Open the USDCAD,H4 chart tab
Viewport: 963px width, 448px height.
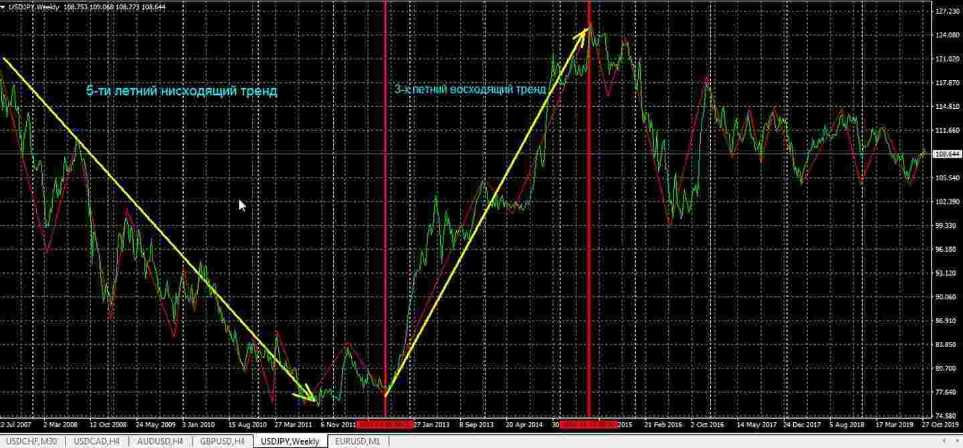pos(96,441)
